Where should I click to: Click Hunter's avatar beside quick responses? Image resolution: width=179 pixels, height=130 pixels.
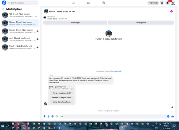click(x=45, y=104)
